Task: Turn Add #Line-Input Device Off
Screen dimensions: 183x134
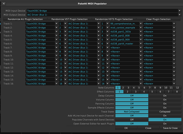Action: click(x=132, y=116)
